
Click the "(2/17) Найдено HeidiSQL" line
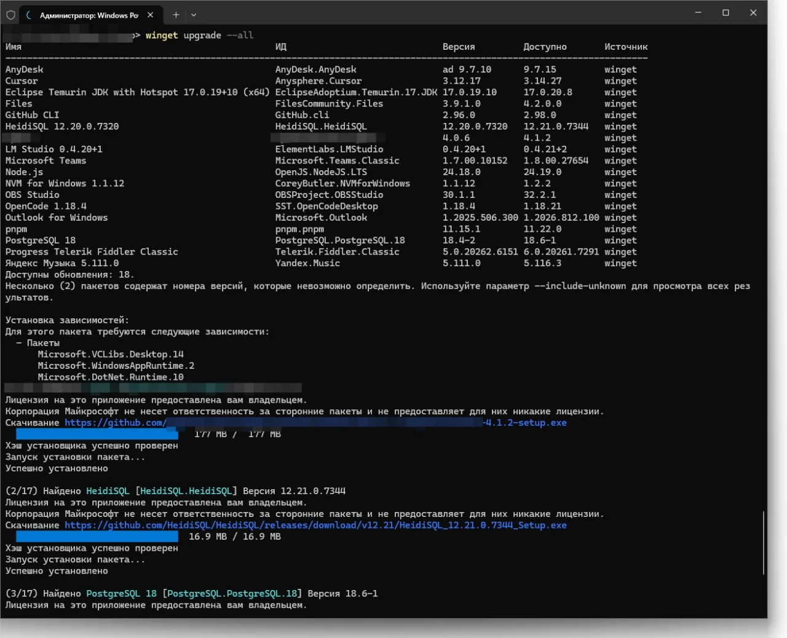[x=175, y=490]
